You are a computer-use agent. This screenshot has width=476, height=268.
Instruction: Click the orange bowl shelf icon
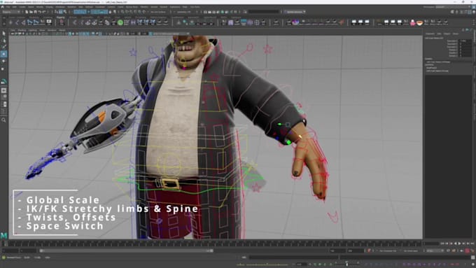tap(419, 23)
